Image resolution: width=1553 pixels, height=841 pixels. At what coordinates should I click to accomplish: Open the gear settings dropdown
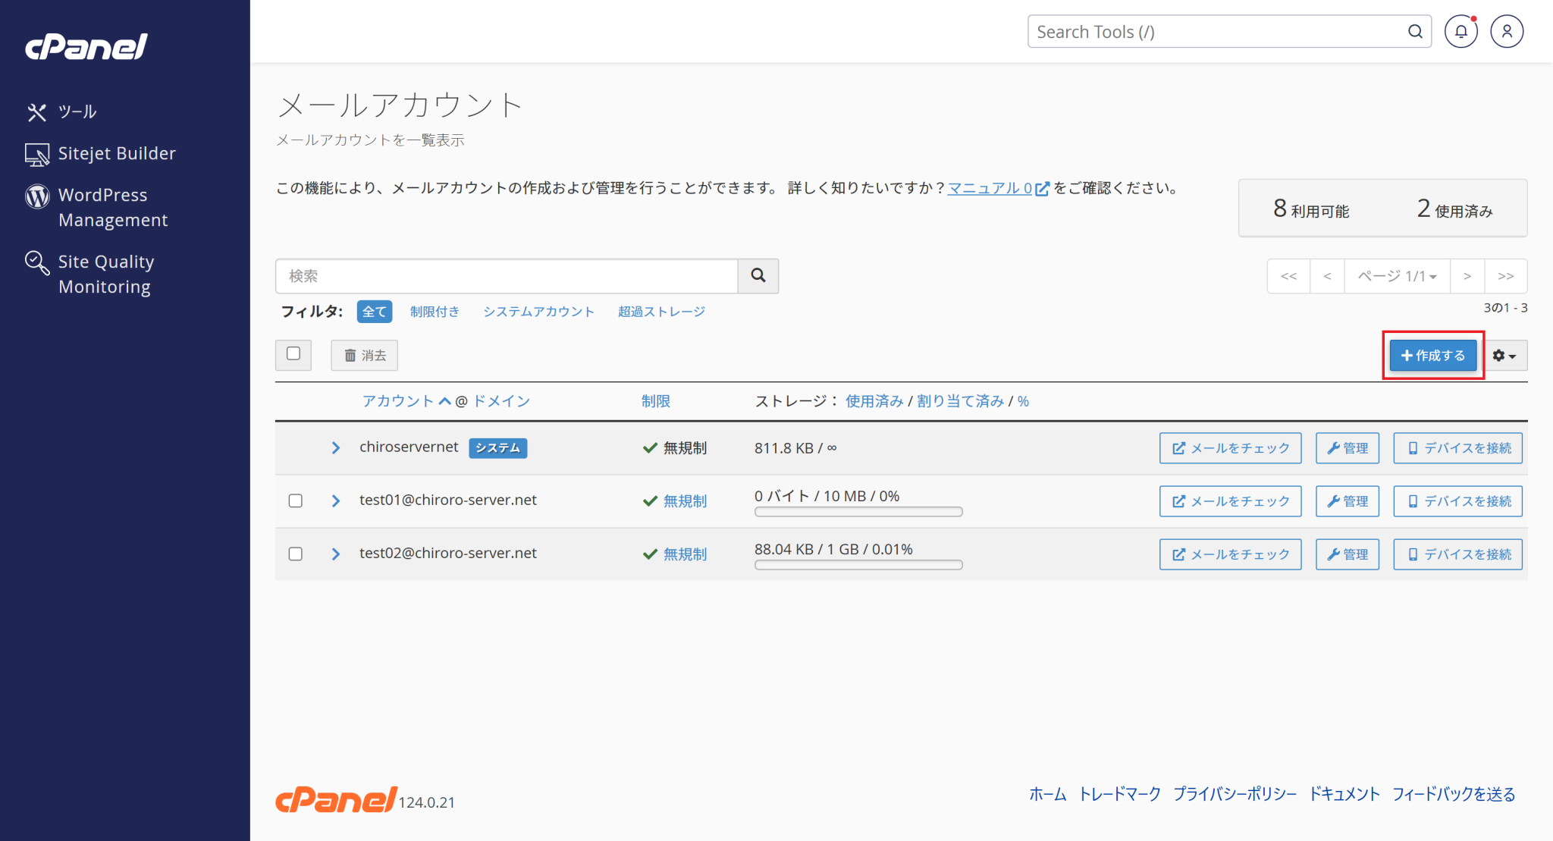(1505, 355)
